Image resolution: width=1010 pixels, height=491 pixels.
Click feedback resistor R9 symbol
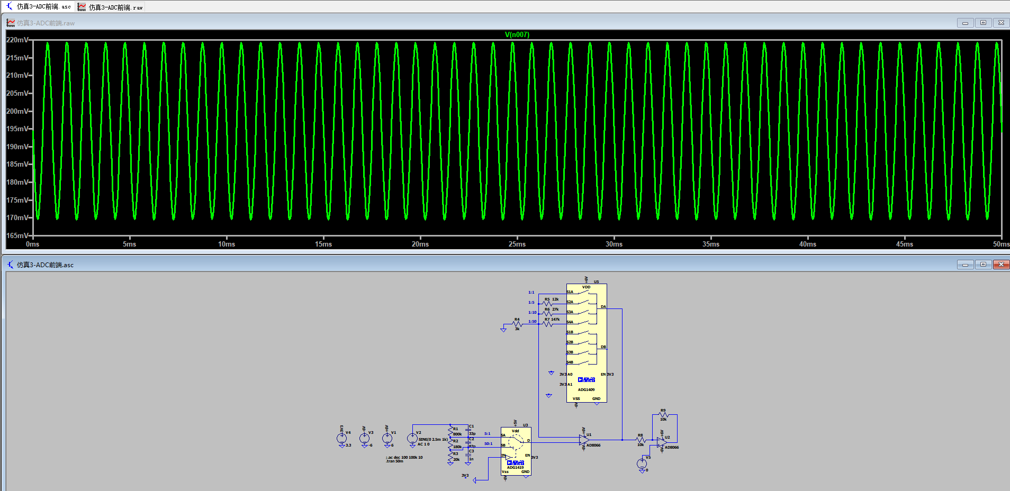pyautogui.click(x=663, y=415)
